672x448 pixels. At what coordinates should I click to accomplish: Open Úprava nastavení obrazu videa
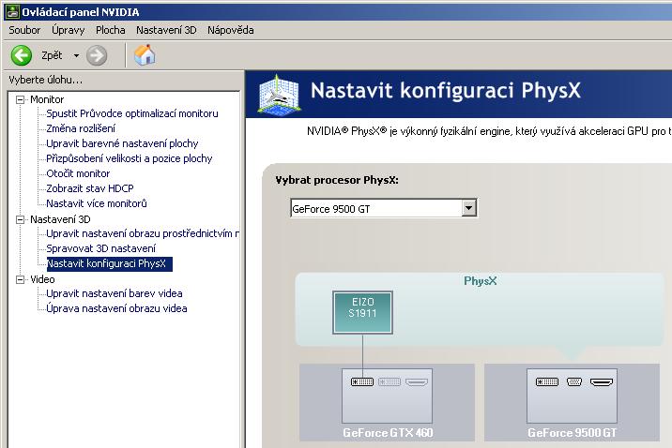116,308
